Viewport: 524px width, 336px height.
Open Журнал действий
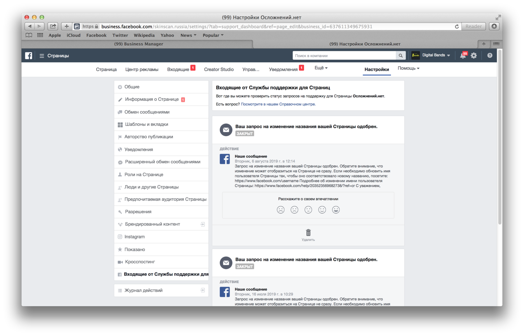point(161,290)
